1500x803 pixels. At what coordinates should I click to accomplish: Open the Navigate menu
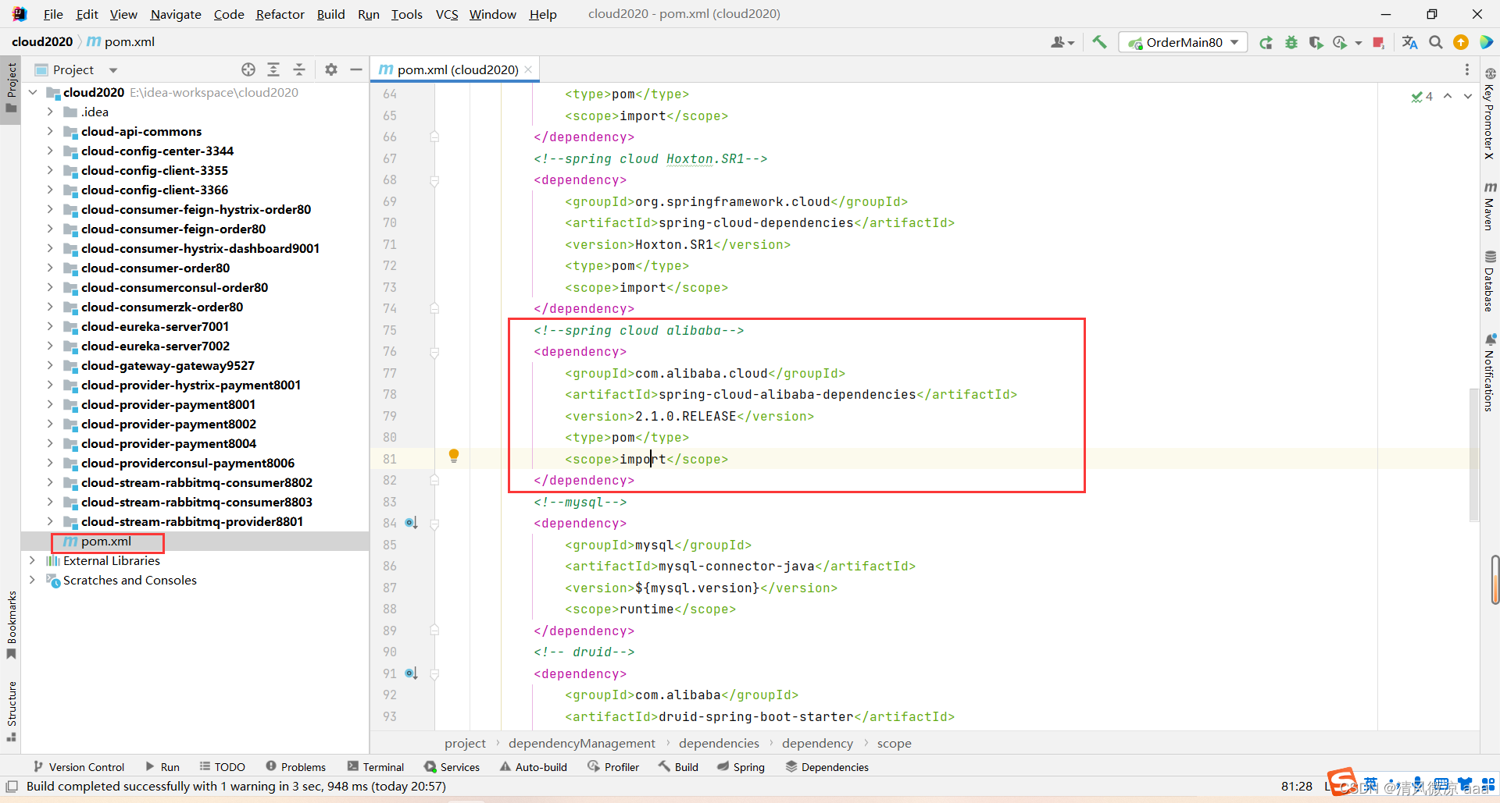[x=176, y=14]
